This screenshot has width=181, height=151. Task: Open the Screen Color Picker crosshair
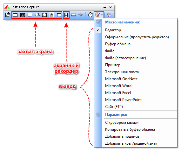coord(81,15)
